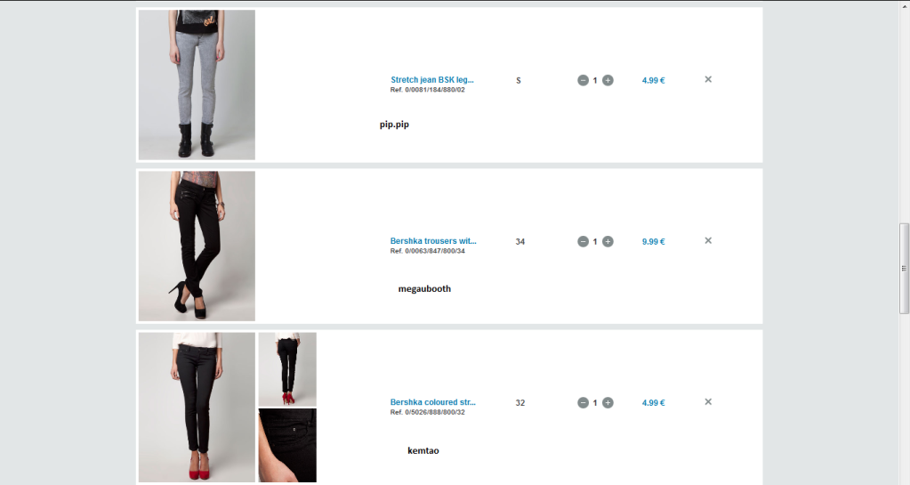Click the black trousers with heels photo
The image size is (910, 485).
pos(197,246)
